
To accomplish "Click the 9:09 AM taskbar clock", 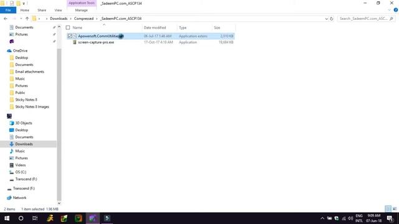I will click(x=374, y=216).
